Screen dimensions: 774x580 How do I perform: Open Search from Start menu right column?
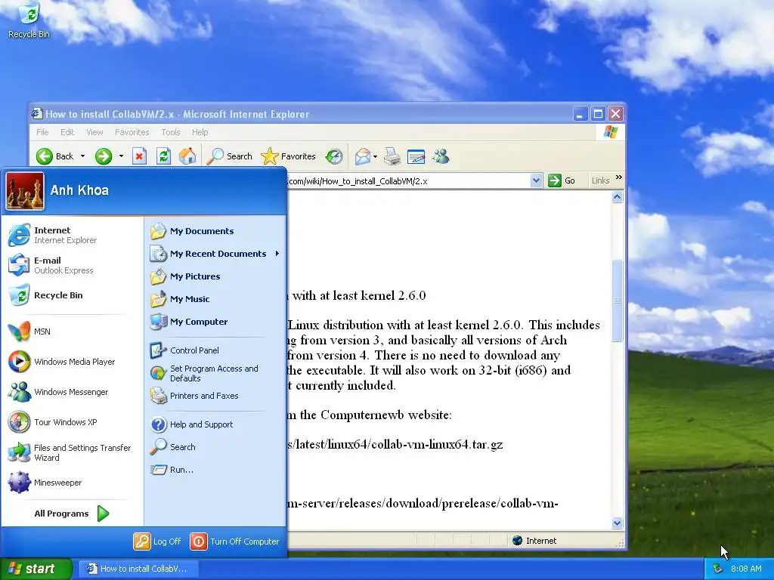(215, 447)
